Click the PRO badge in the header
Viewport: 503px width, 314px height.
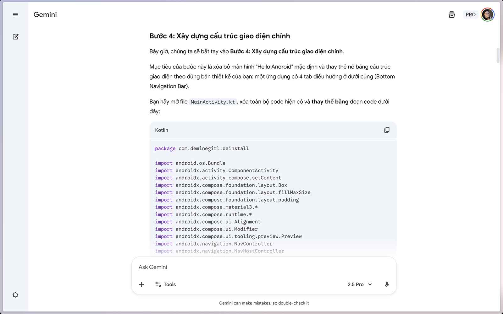(470, 15)
